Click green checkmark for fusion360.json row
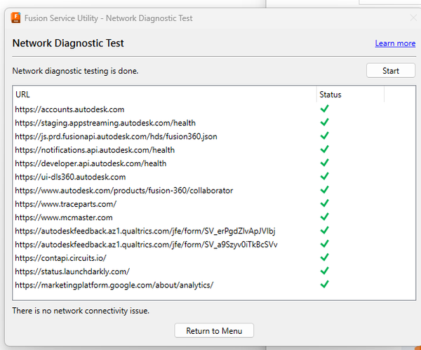421x350 pixels. (324, 136)
